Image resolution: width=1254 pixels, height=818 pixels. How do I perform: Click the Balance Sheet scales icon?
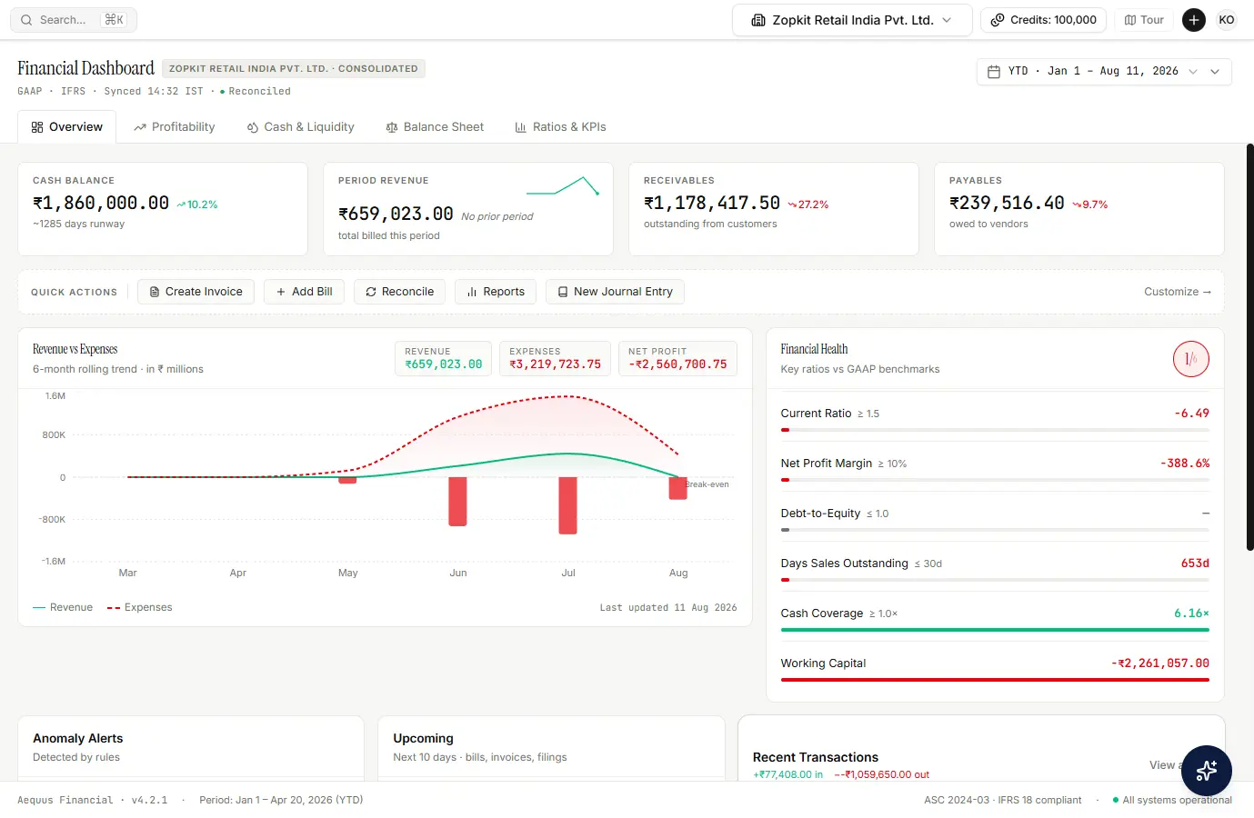(392, 127)
